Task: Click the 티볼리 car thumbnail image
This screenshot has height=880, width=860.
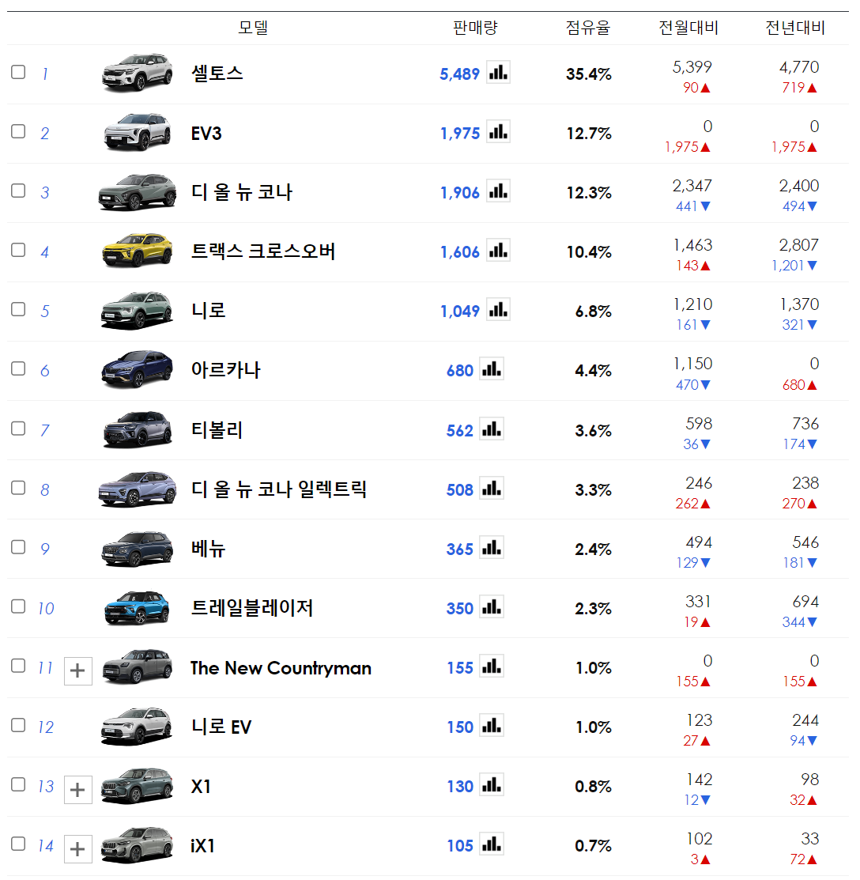Action: (137, 429)
